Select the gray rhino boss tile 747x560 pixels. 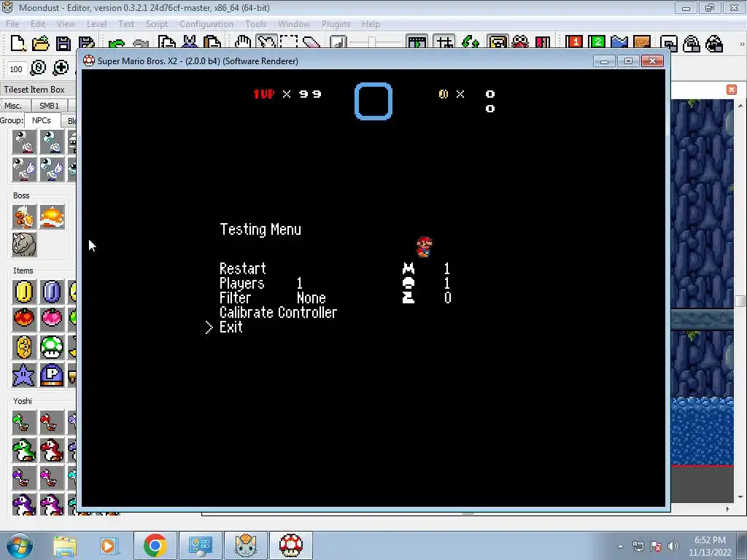24,245
